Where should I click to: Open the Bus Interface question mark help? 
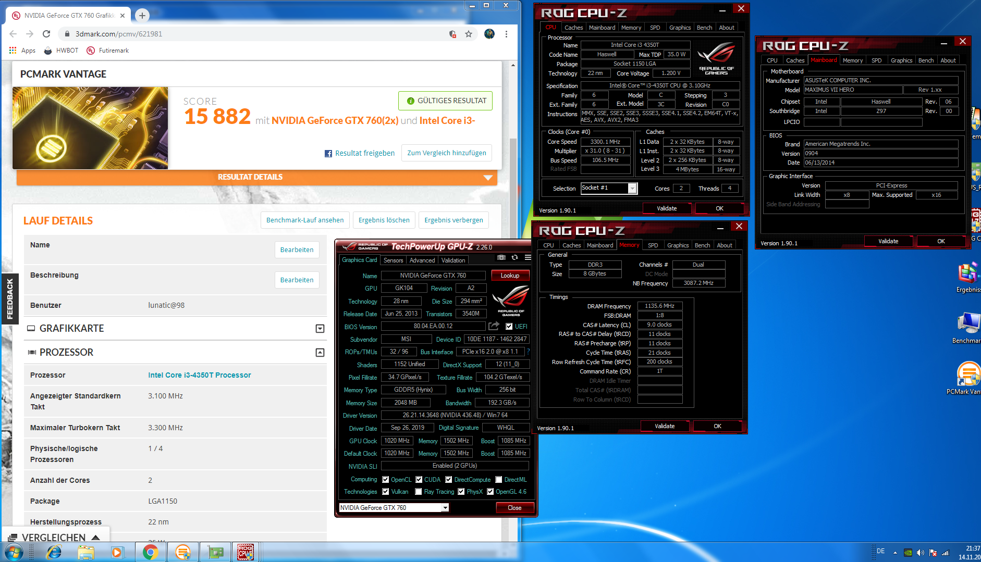[528, 352]
